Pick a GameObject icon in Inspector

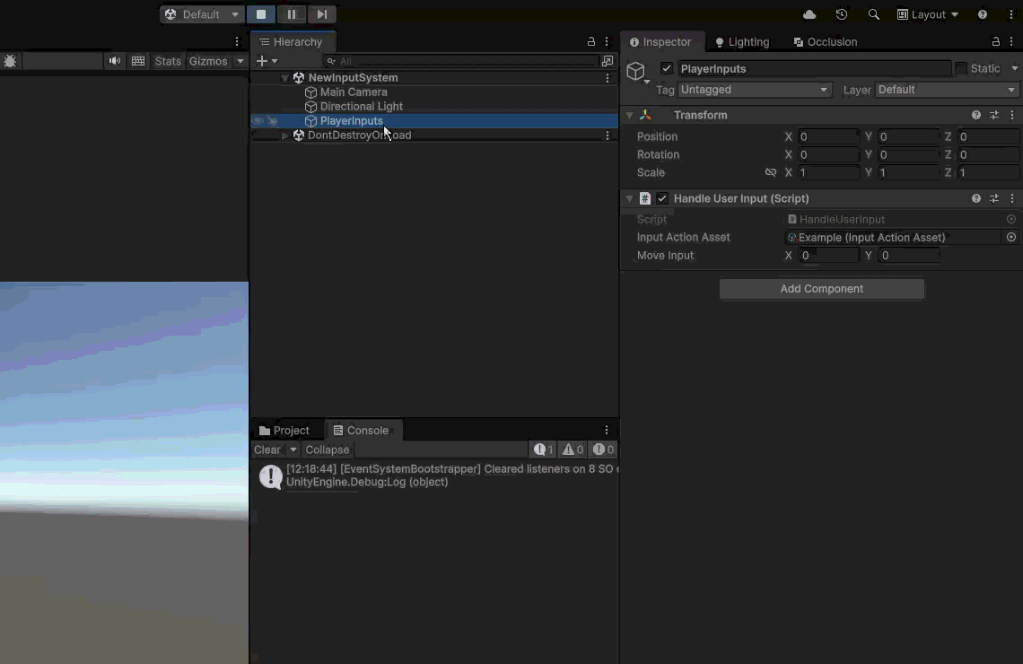point(636,71)
